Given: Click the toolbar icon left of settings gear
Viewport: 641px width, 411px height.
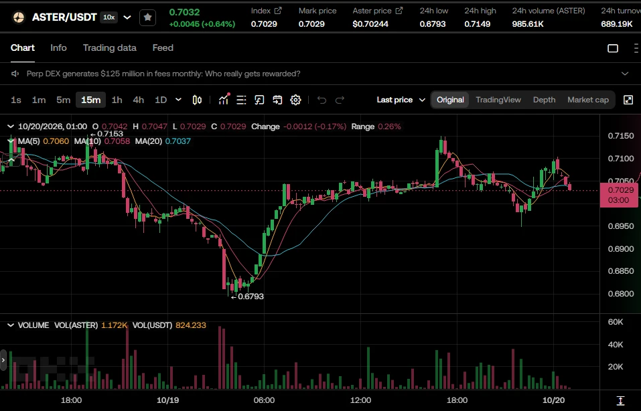Looking at the screenshot, I should (x=277, y=100).
